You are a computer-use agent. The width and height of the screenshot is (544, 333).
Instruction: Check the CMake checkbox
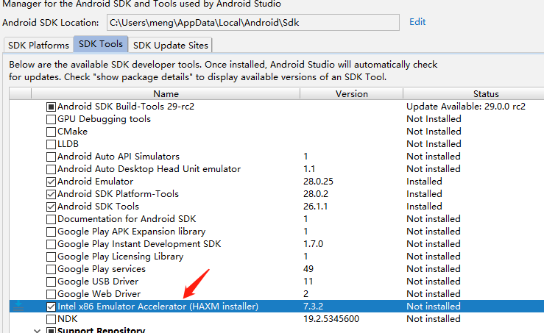click(x=51, y=132)
